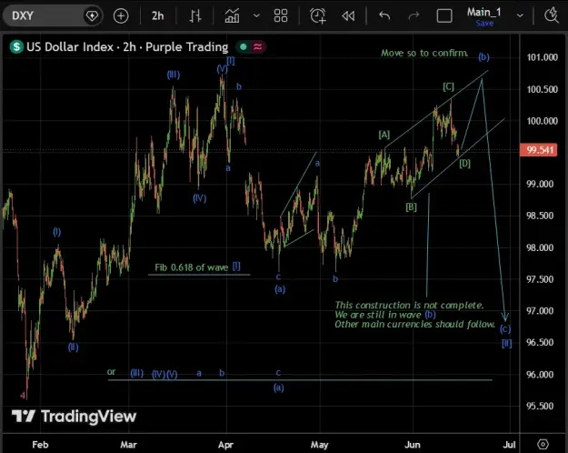Start bar Replay with the rewind icon
Image resolution: width=568 pixels, height=453 pixels.
pos(348,16)
